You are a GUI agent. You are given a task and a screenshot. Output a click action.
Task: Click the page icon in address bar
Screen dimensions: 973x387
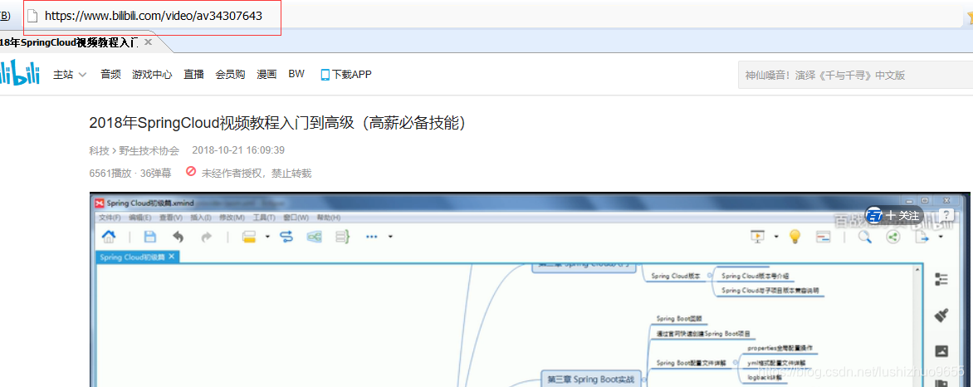click(x=33, y=16)
